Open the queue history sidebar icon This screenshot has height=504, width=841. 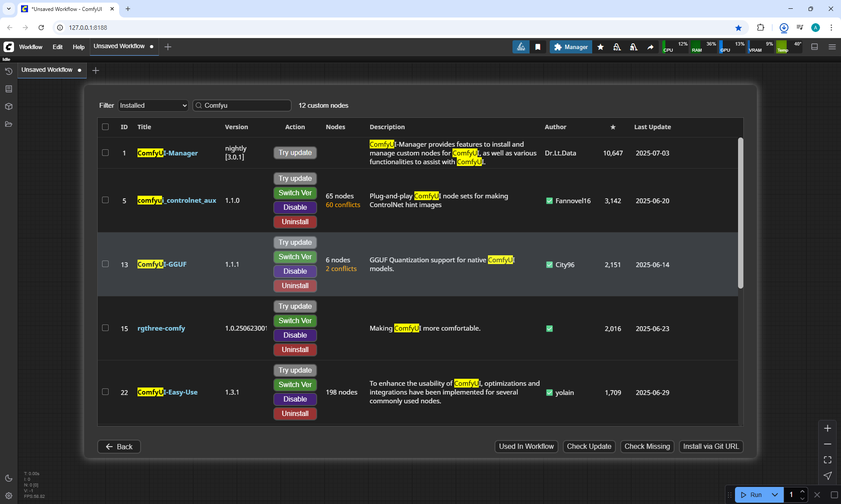coord(8,71)
